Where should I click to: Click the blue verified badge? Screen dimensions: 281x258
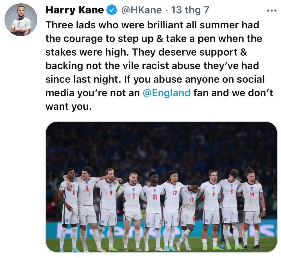tap(112, 10)
